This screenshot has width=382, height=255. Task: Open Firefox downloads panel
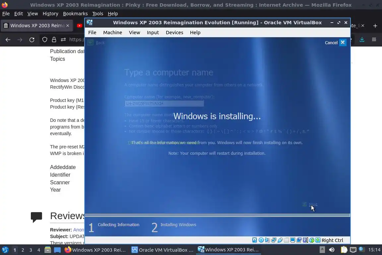coord(362,40)
